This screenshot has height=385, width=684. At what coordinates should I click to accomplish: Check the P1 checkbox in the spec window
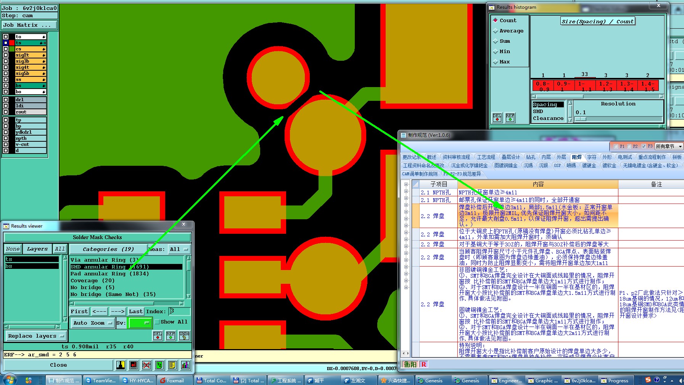click(616, 146)
